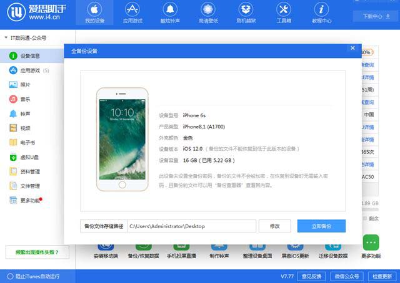This screenshot has height=283, width=400.
Task: Click the iPhone preview image in dialog
Action: coord(122,139)
